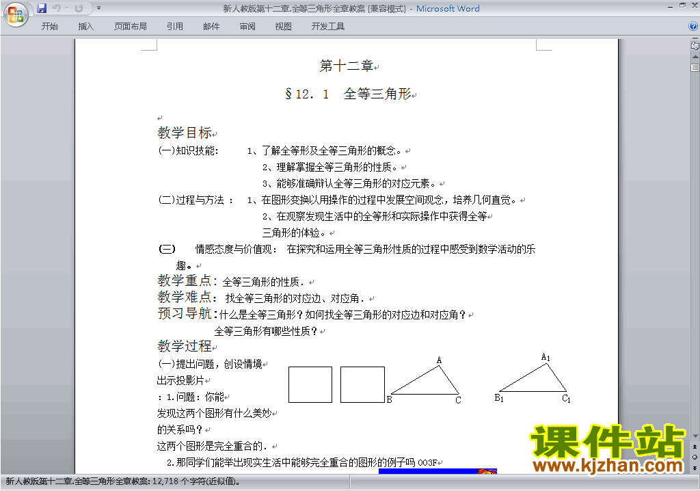Click the 情感态度与价值观 label
This screenshot has width=700, height=491.
coord(236,250)
